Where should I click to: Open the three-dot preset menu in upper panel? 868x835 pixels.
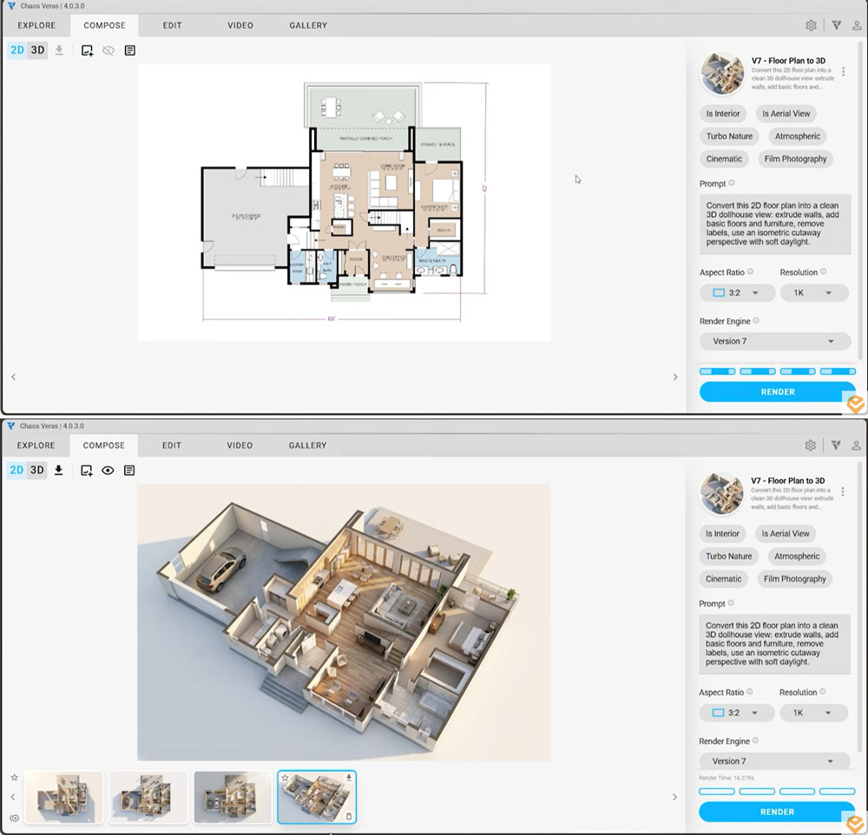click(x=843, y=72)
